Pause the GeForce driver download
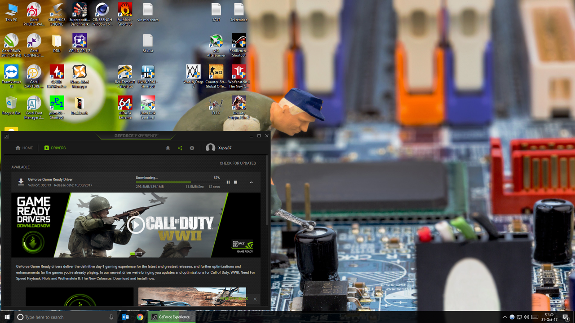The image size is (575, 323). [x=228, y=182]
